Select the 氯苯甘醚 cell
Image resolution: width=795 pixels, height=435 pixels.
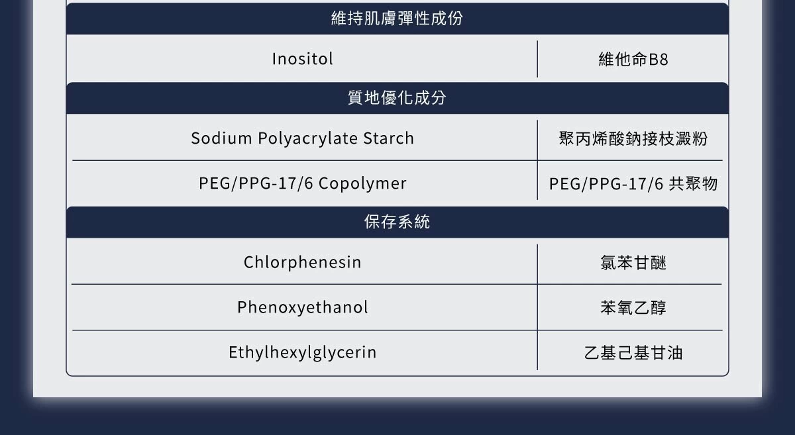click(633, 263)
